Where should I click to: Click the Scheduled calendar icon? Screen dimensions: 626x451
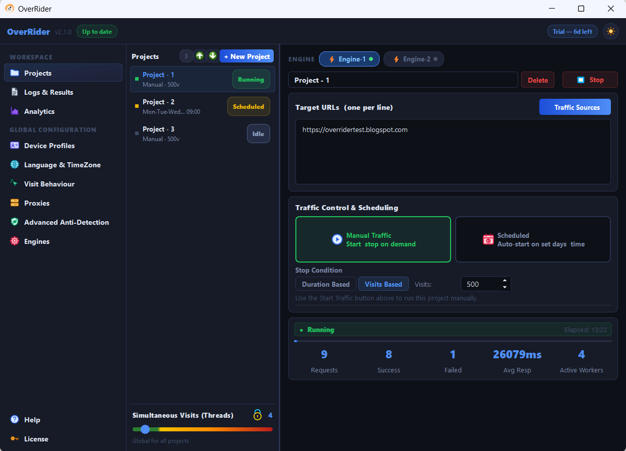point(488,239)
